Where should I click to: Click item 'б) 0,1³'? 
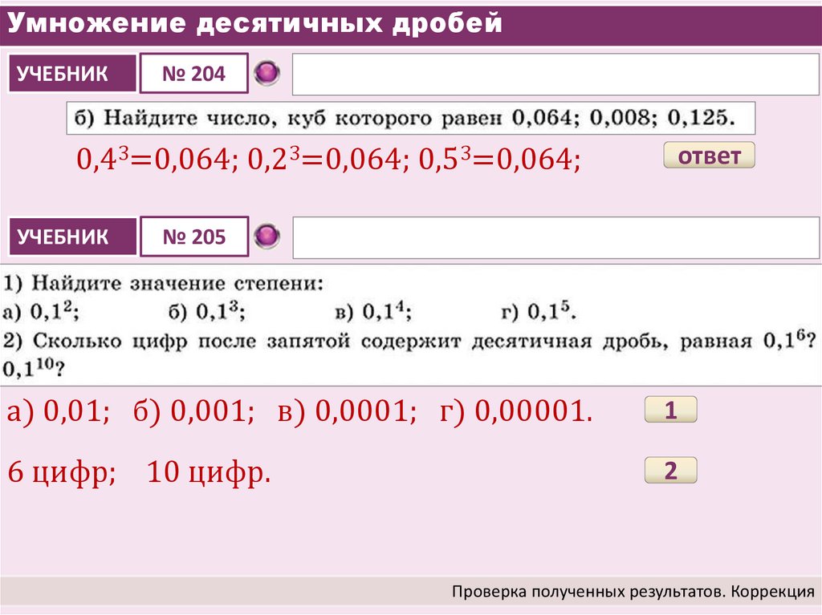pyautogui.click(x=206, y=311)
